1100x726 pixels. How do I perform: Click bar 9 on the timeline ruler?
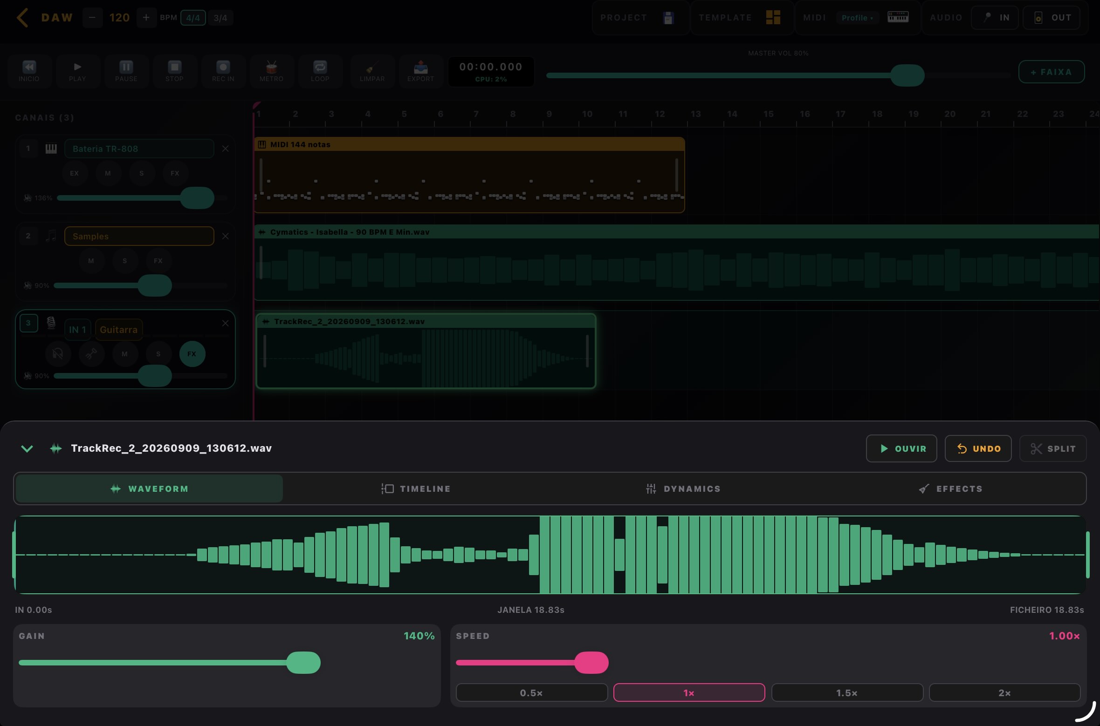pos(549,114)
